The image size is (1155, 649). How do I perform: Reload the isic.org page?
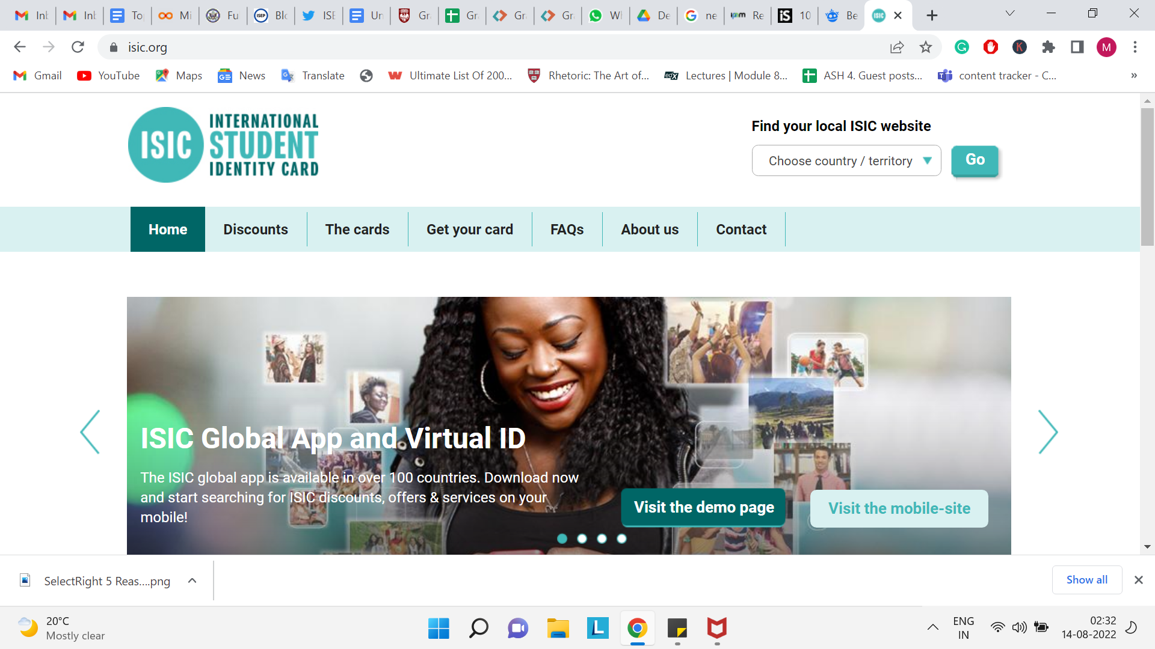pyautogui.click(x=78, y=47)
